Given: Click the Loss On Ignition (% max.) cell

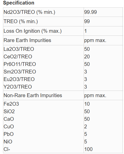Looking at the screenshot, I should point(43,31).
